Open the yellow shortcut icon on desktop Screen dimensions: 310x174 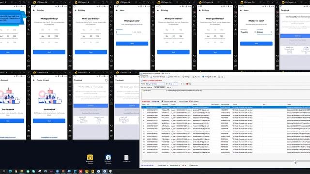pyautogui.click(x=90, y=158)
